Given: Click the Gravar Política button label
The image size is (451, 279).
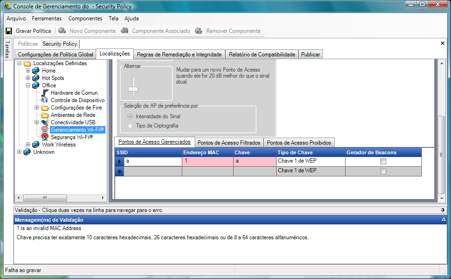Looking at the screenshot, I should 33,31.
